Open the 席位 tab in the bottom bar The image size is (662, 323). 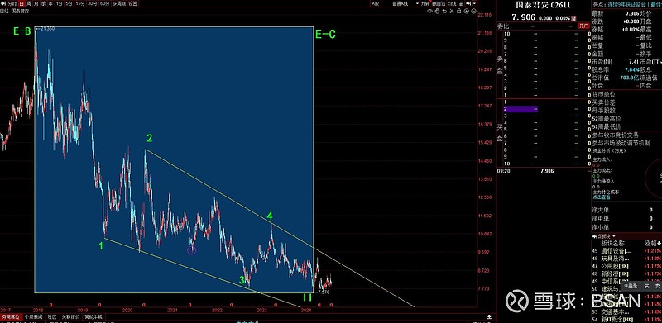[11, 316]
